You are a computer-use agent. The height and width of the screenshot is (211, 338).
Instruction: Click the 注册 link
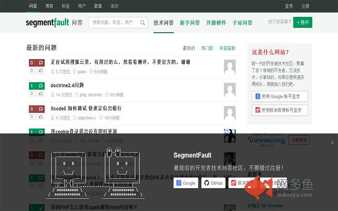click(x=305, y=6)
